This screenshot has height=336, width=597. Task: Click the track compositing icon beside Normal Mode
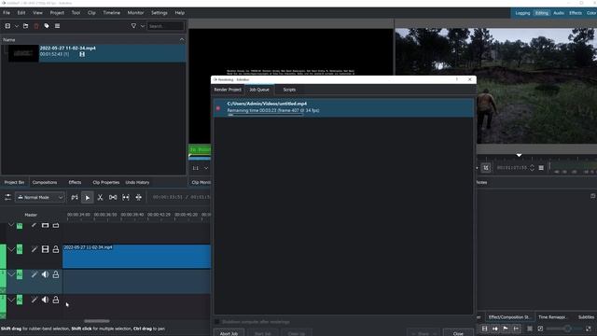click(x=75, y=197)
